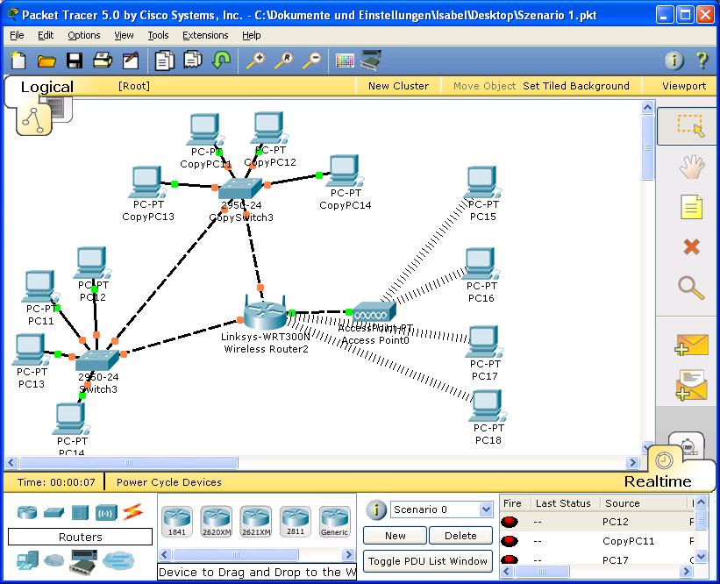The width and height of the screenshot is (720, 584).
Task: Select the Add Simple PDU envelope
Action: [692, 345]
